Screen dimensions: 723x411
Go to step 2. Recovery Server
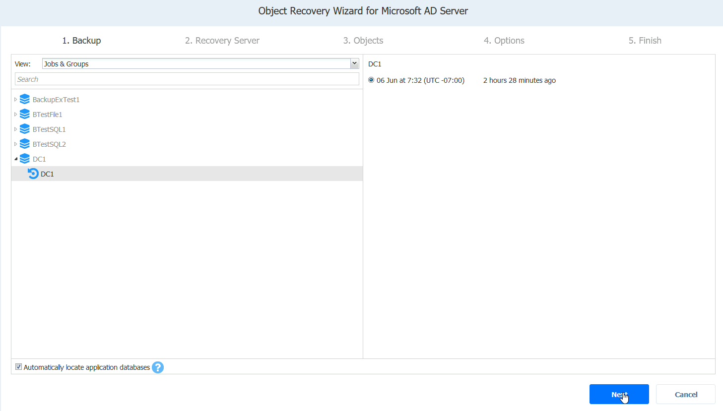222,41
